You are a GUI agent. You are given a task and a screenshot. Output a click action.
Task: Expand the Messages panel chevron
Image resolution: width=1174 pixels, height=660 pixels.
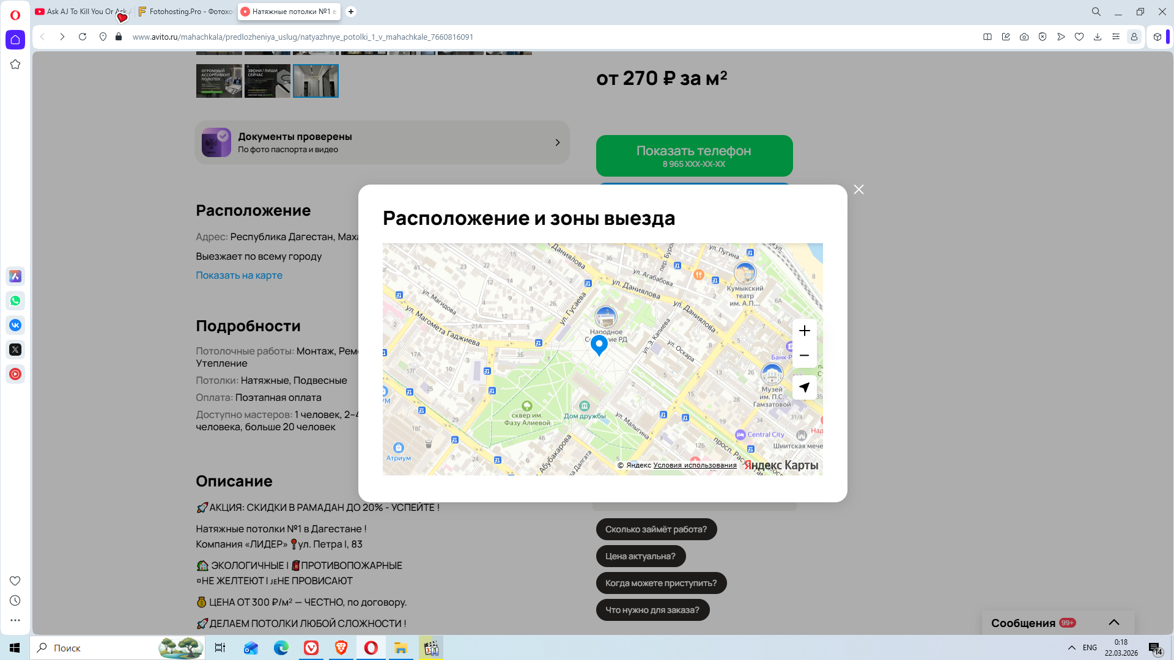point(1114,622)
